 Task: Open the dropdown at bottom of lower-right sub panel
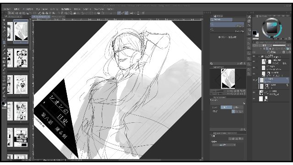[224, 145]
